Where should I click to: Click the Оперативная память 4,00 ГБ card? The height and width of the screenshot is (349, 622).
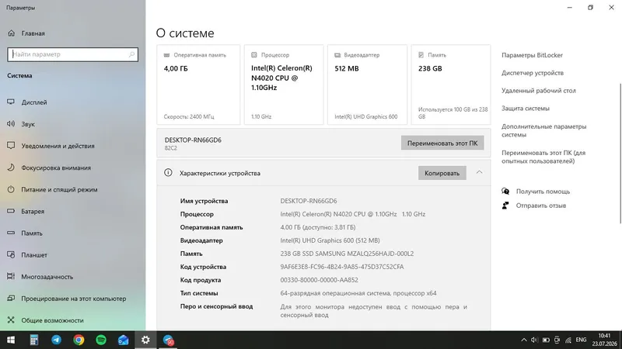pos(198,85)
